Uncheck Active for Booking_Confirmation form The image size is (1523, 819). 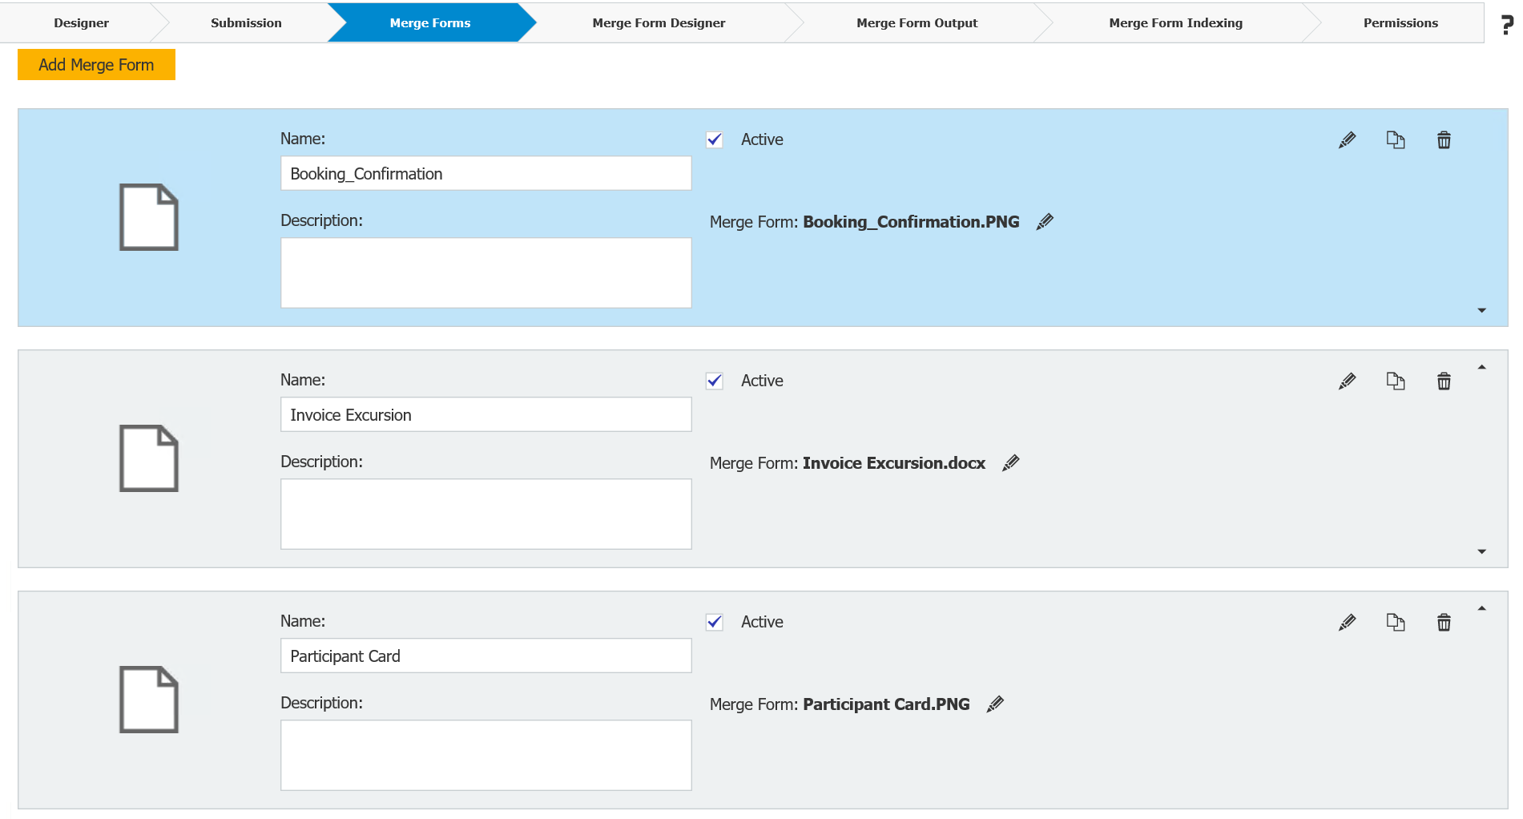pyautogui.click(x=714, y=139)
